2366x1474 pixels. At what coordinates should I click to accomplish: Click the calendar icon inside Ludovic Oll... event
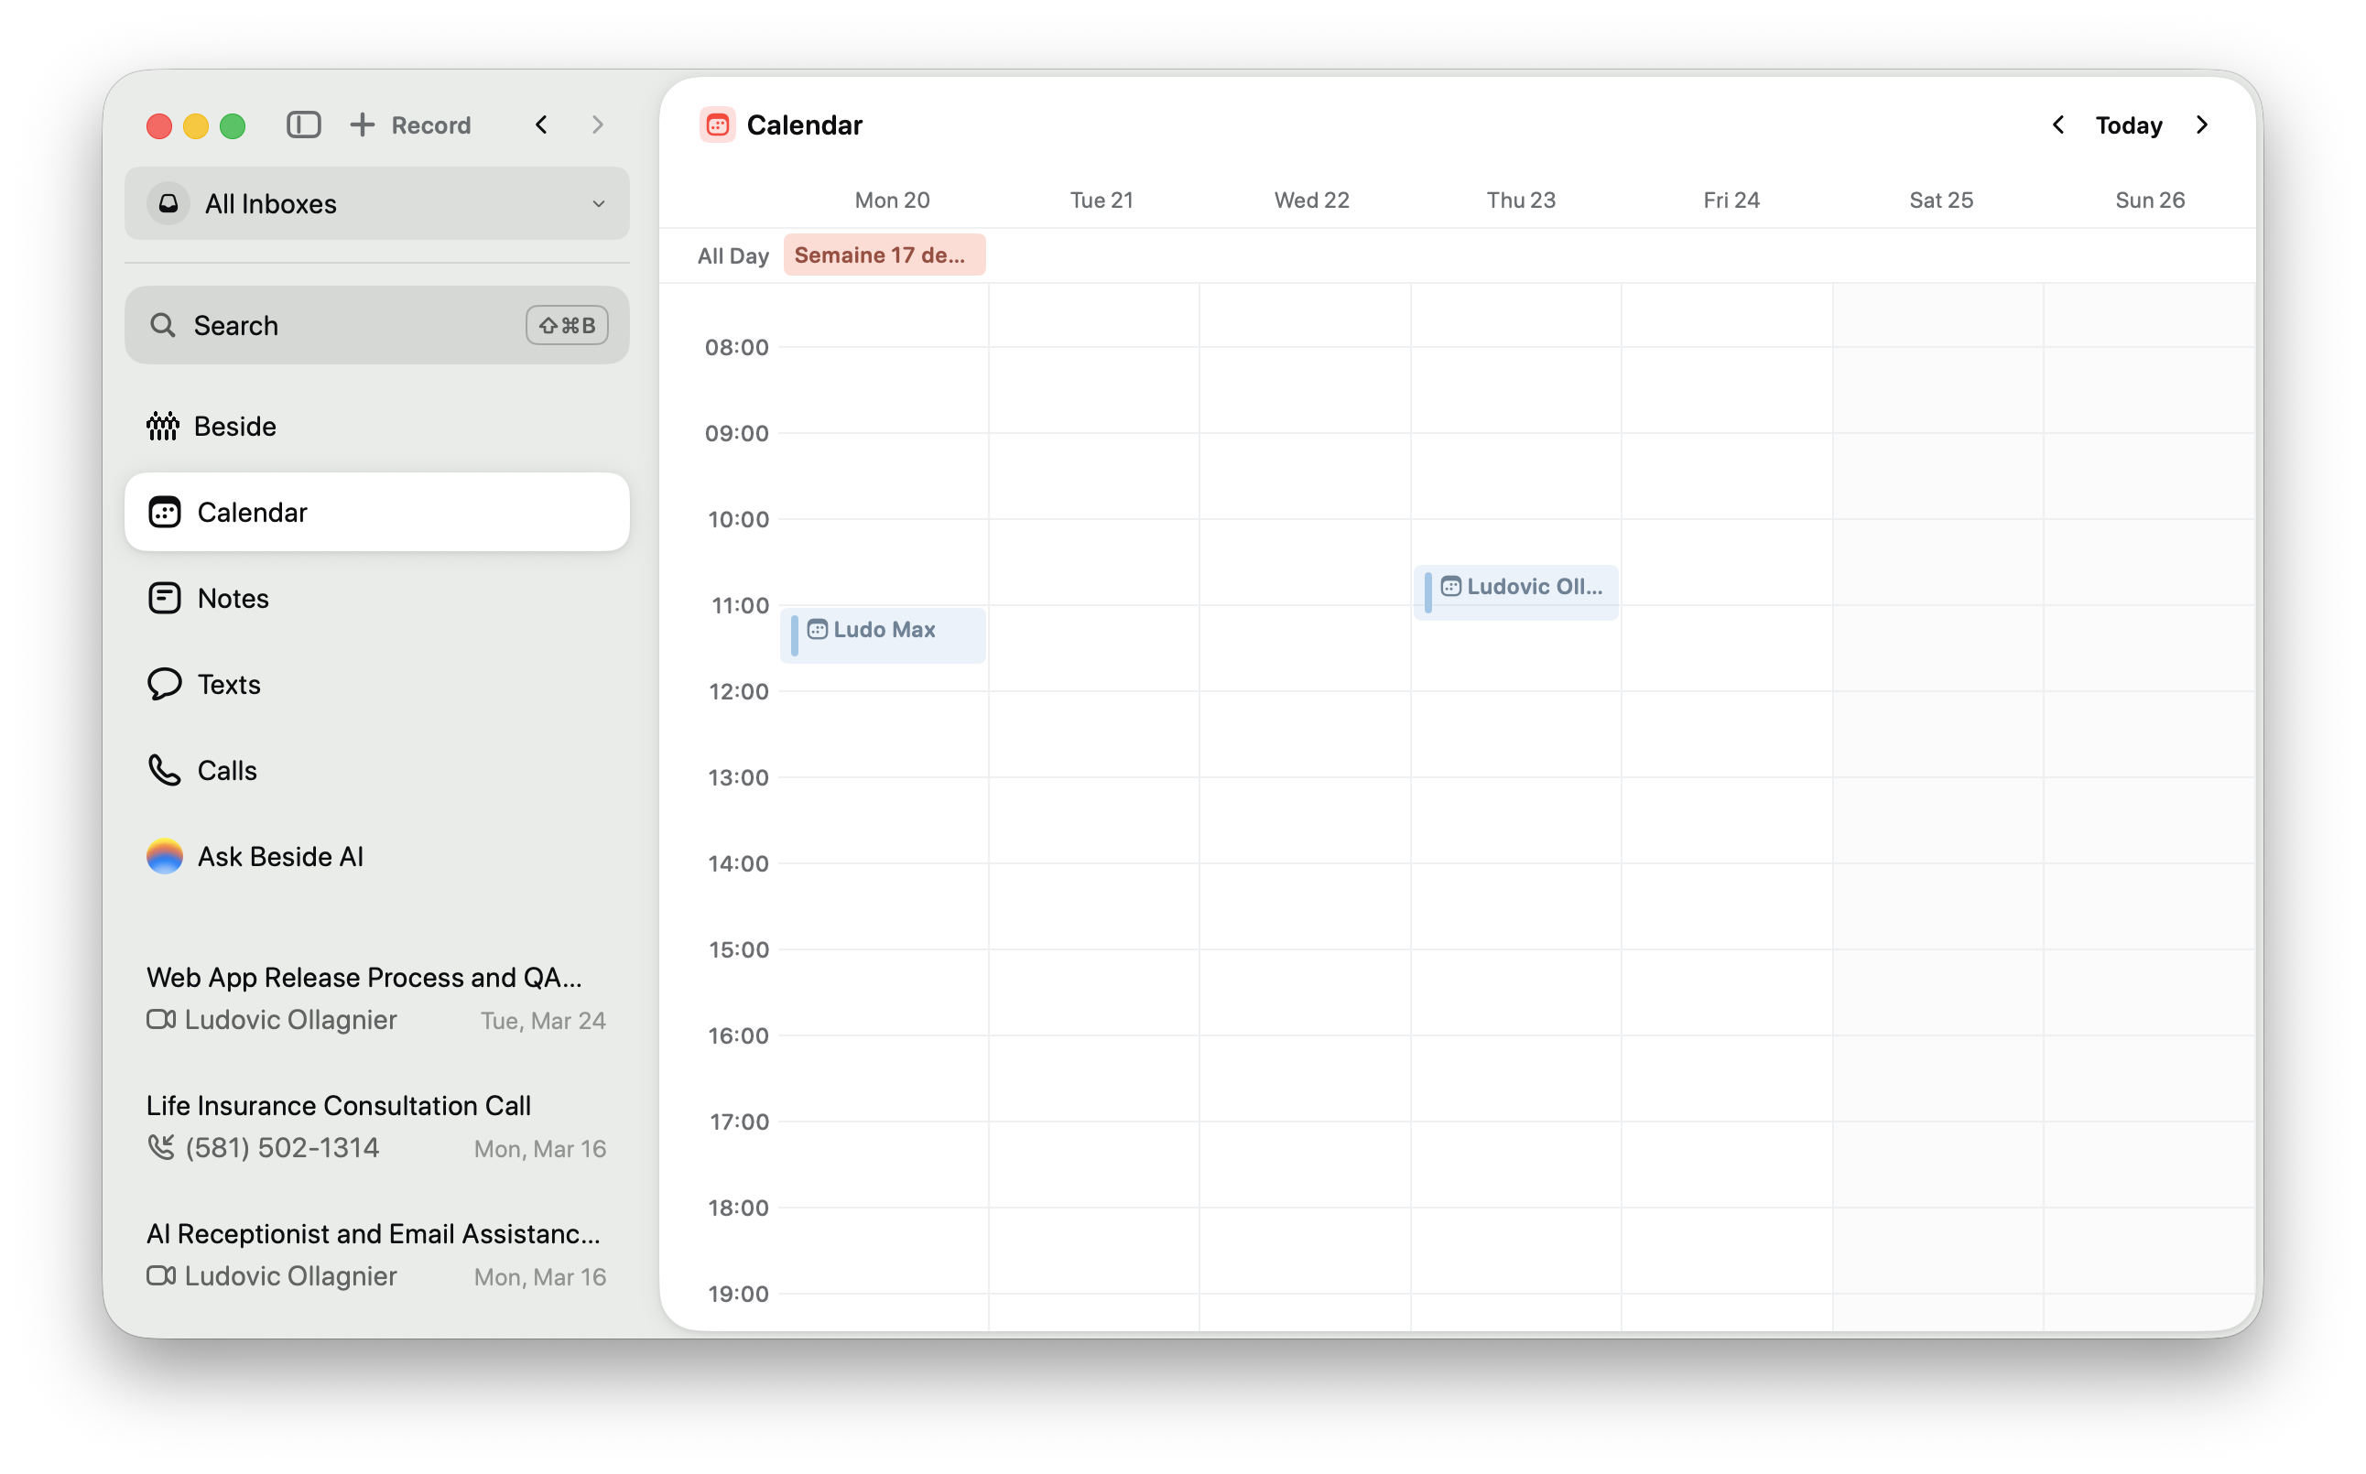click(1450, 586)
